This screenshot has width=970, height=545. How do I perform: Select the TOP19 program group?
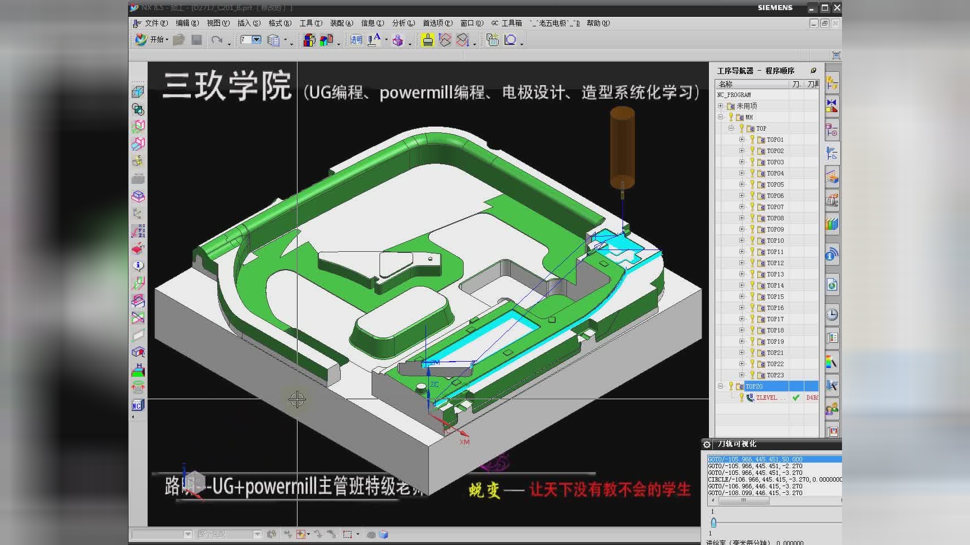pos(775,341)
